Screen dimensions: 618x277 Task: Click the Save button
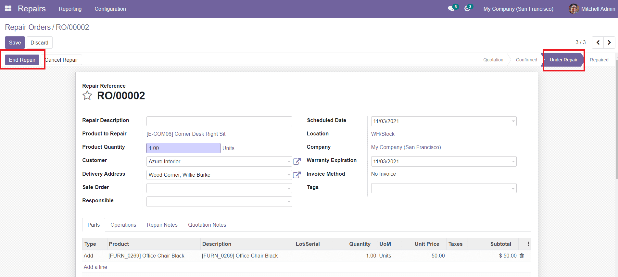(15, 43)
